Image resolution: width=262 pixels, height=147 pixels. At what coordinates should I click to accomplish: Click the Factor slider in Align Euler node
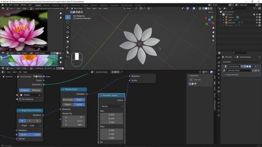tap(30, 134)
